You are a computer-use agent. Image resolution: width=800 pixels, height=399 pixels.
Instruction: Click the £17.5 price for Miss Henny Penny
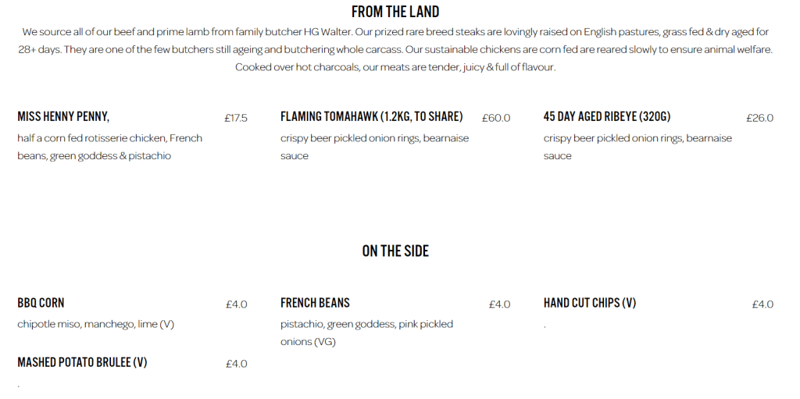click(236, 118)
